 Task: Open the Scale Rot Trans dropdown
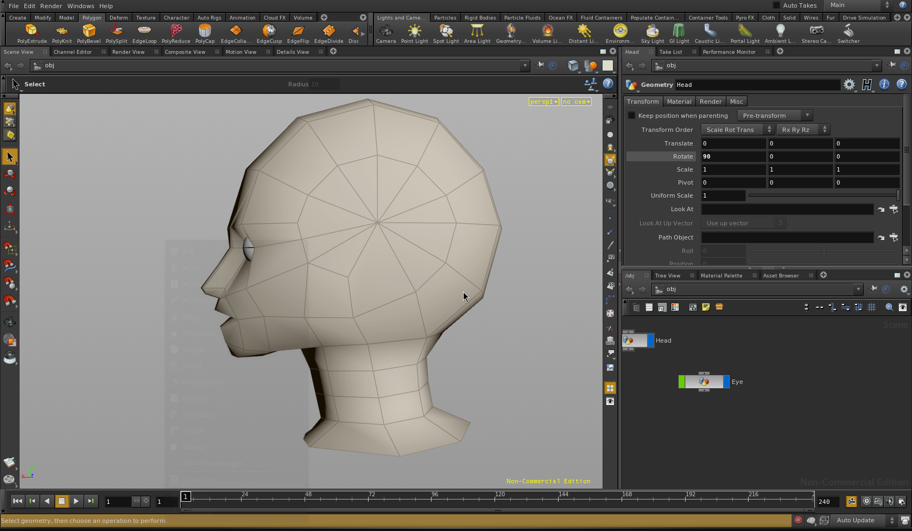coord(737,130)
